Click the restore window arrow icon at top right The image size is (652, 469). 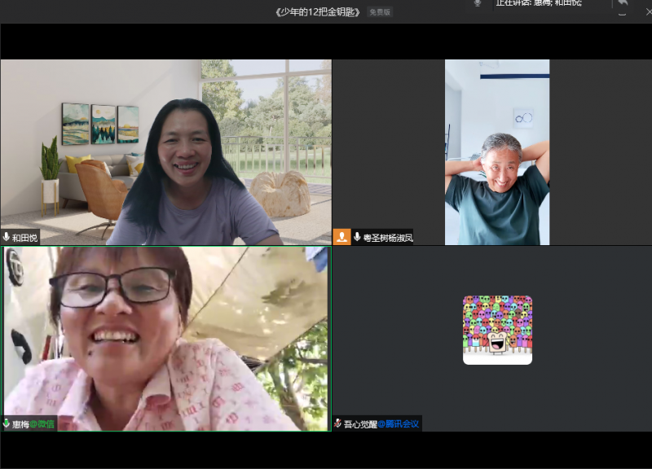(x=623, y=3)
